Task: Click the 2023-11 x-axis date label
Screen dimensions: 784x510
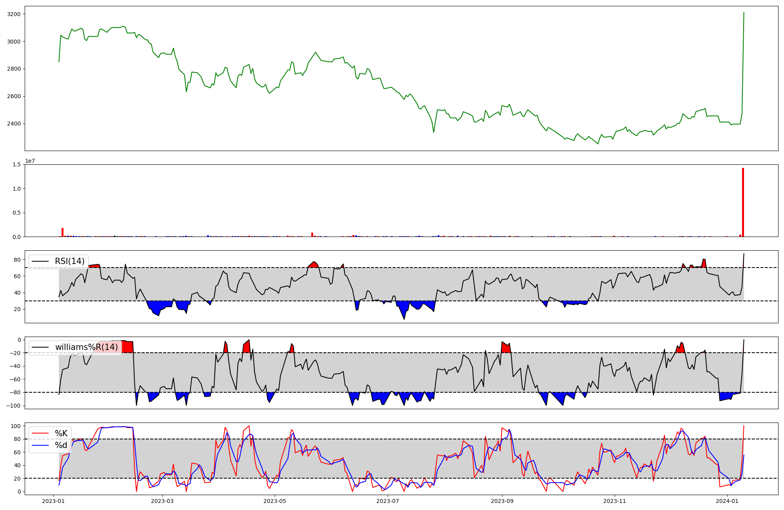Action: (615, 501)
